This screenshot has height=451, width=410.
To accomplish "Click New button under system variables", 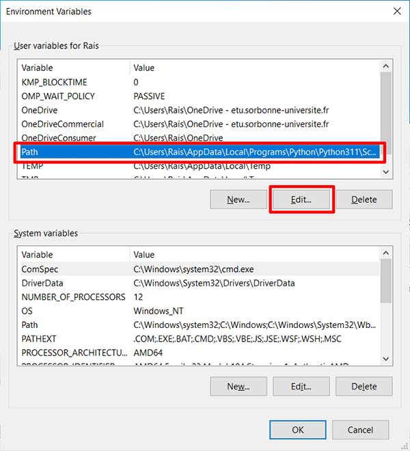I will [238, 386].
